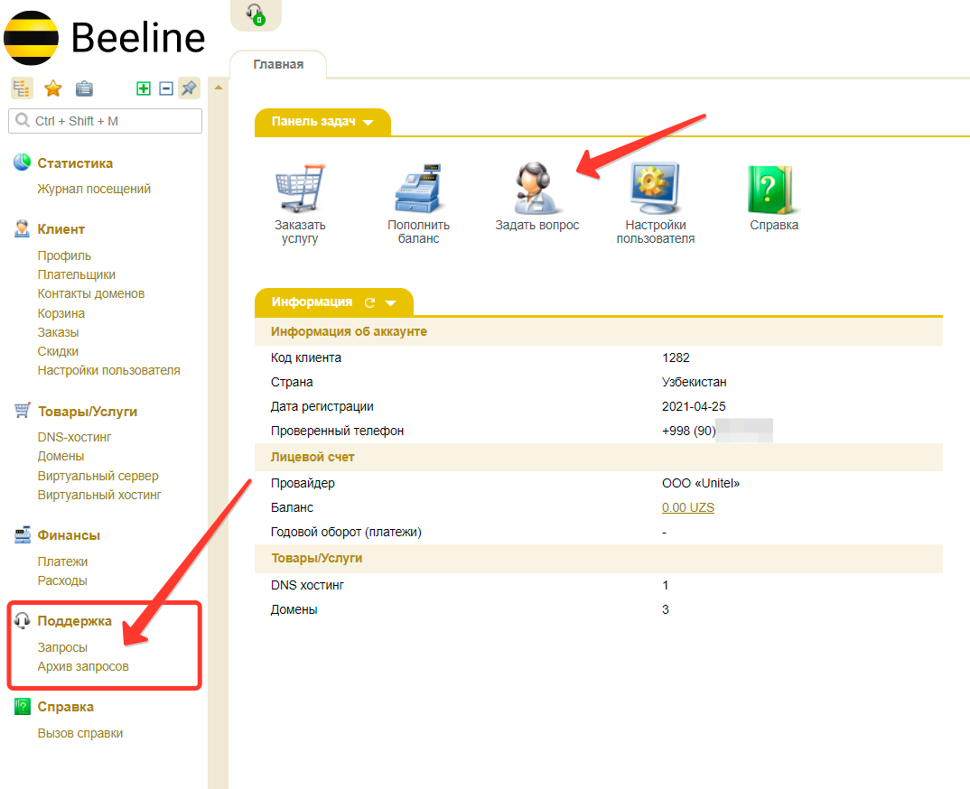Click the headset support notification icon
The height and width of the screenshot is (789, 970).
click(x=256, y=14)
